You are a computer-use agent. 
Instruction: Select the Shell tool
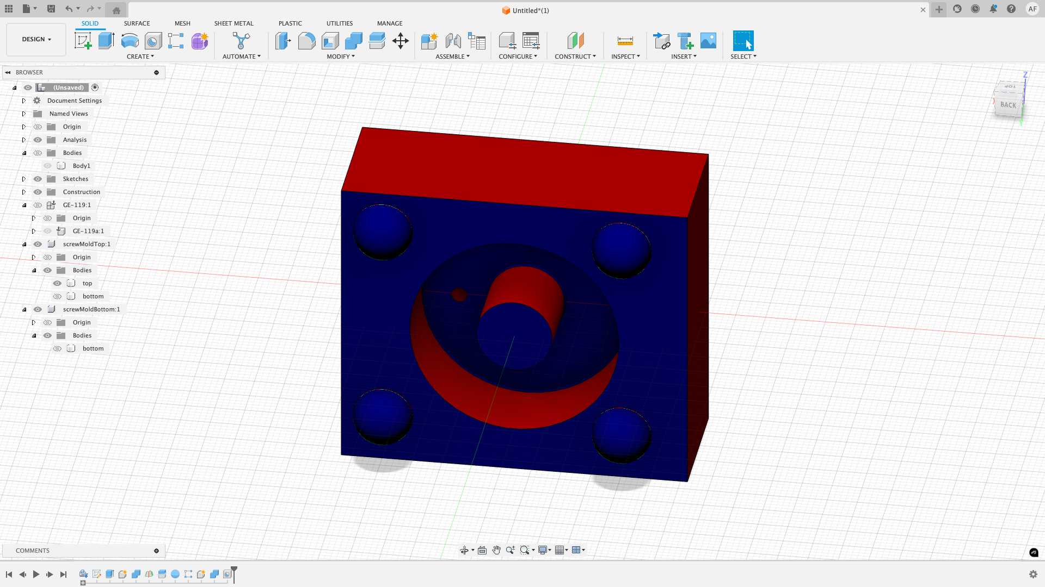pos(330,41)
